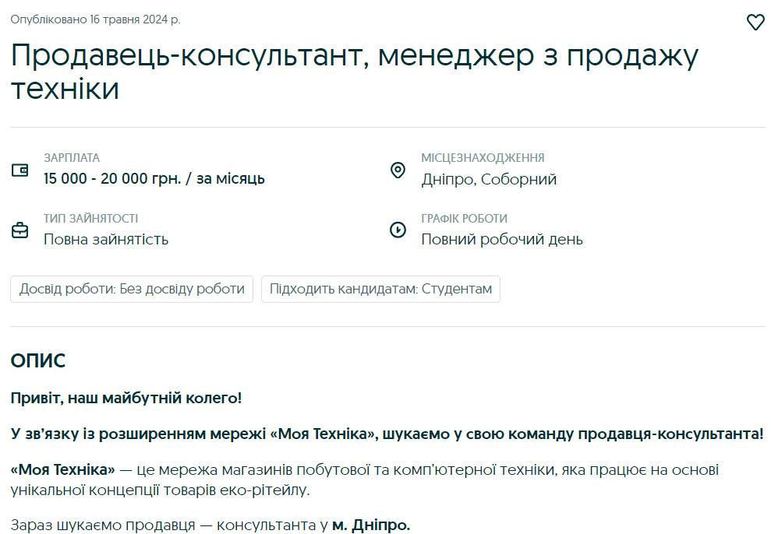771x534 pixels.
Task: Click the 'ЗАРПЛАТА' label
Action: pos(72,158)
